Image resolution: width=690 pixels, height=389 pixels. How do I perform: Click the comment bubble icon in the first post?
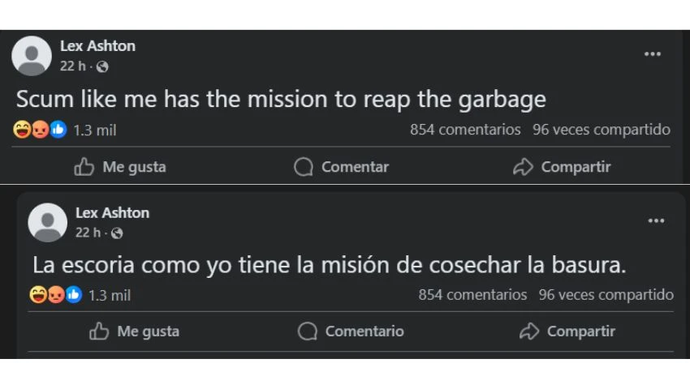304,167
